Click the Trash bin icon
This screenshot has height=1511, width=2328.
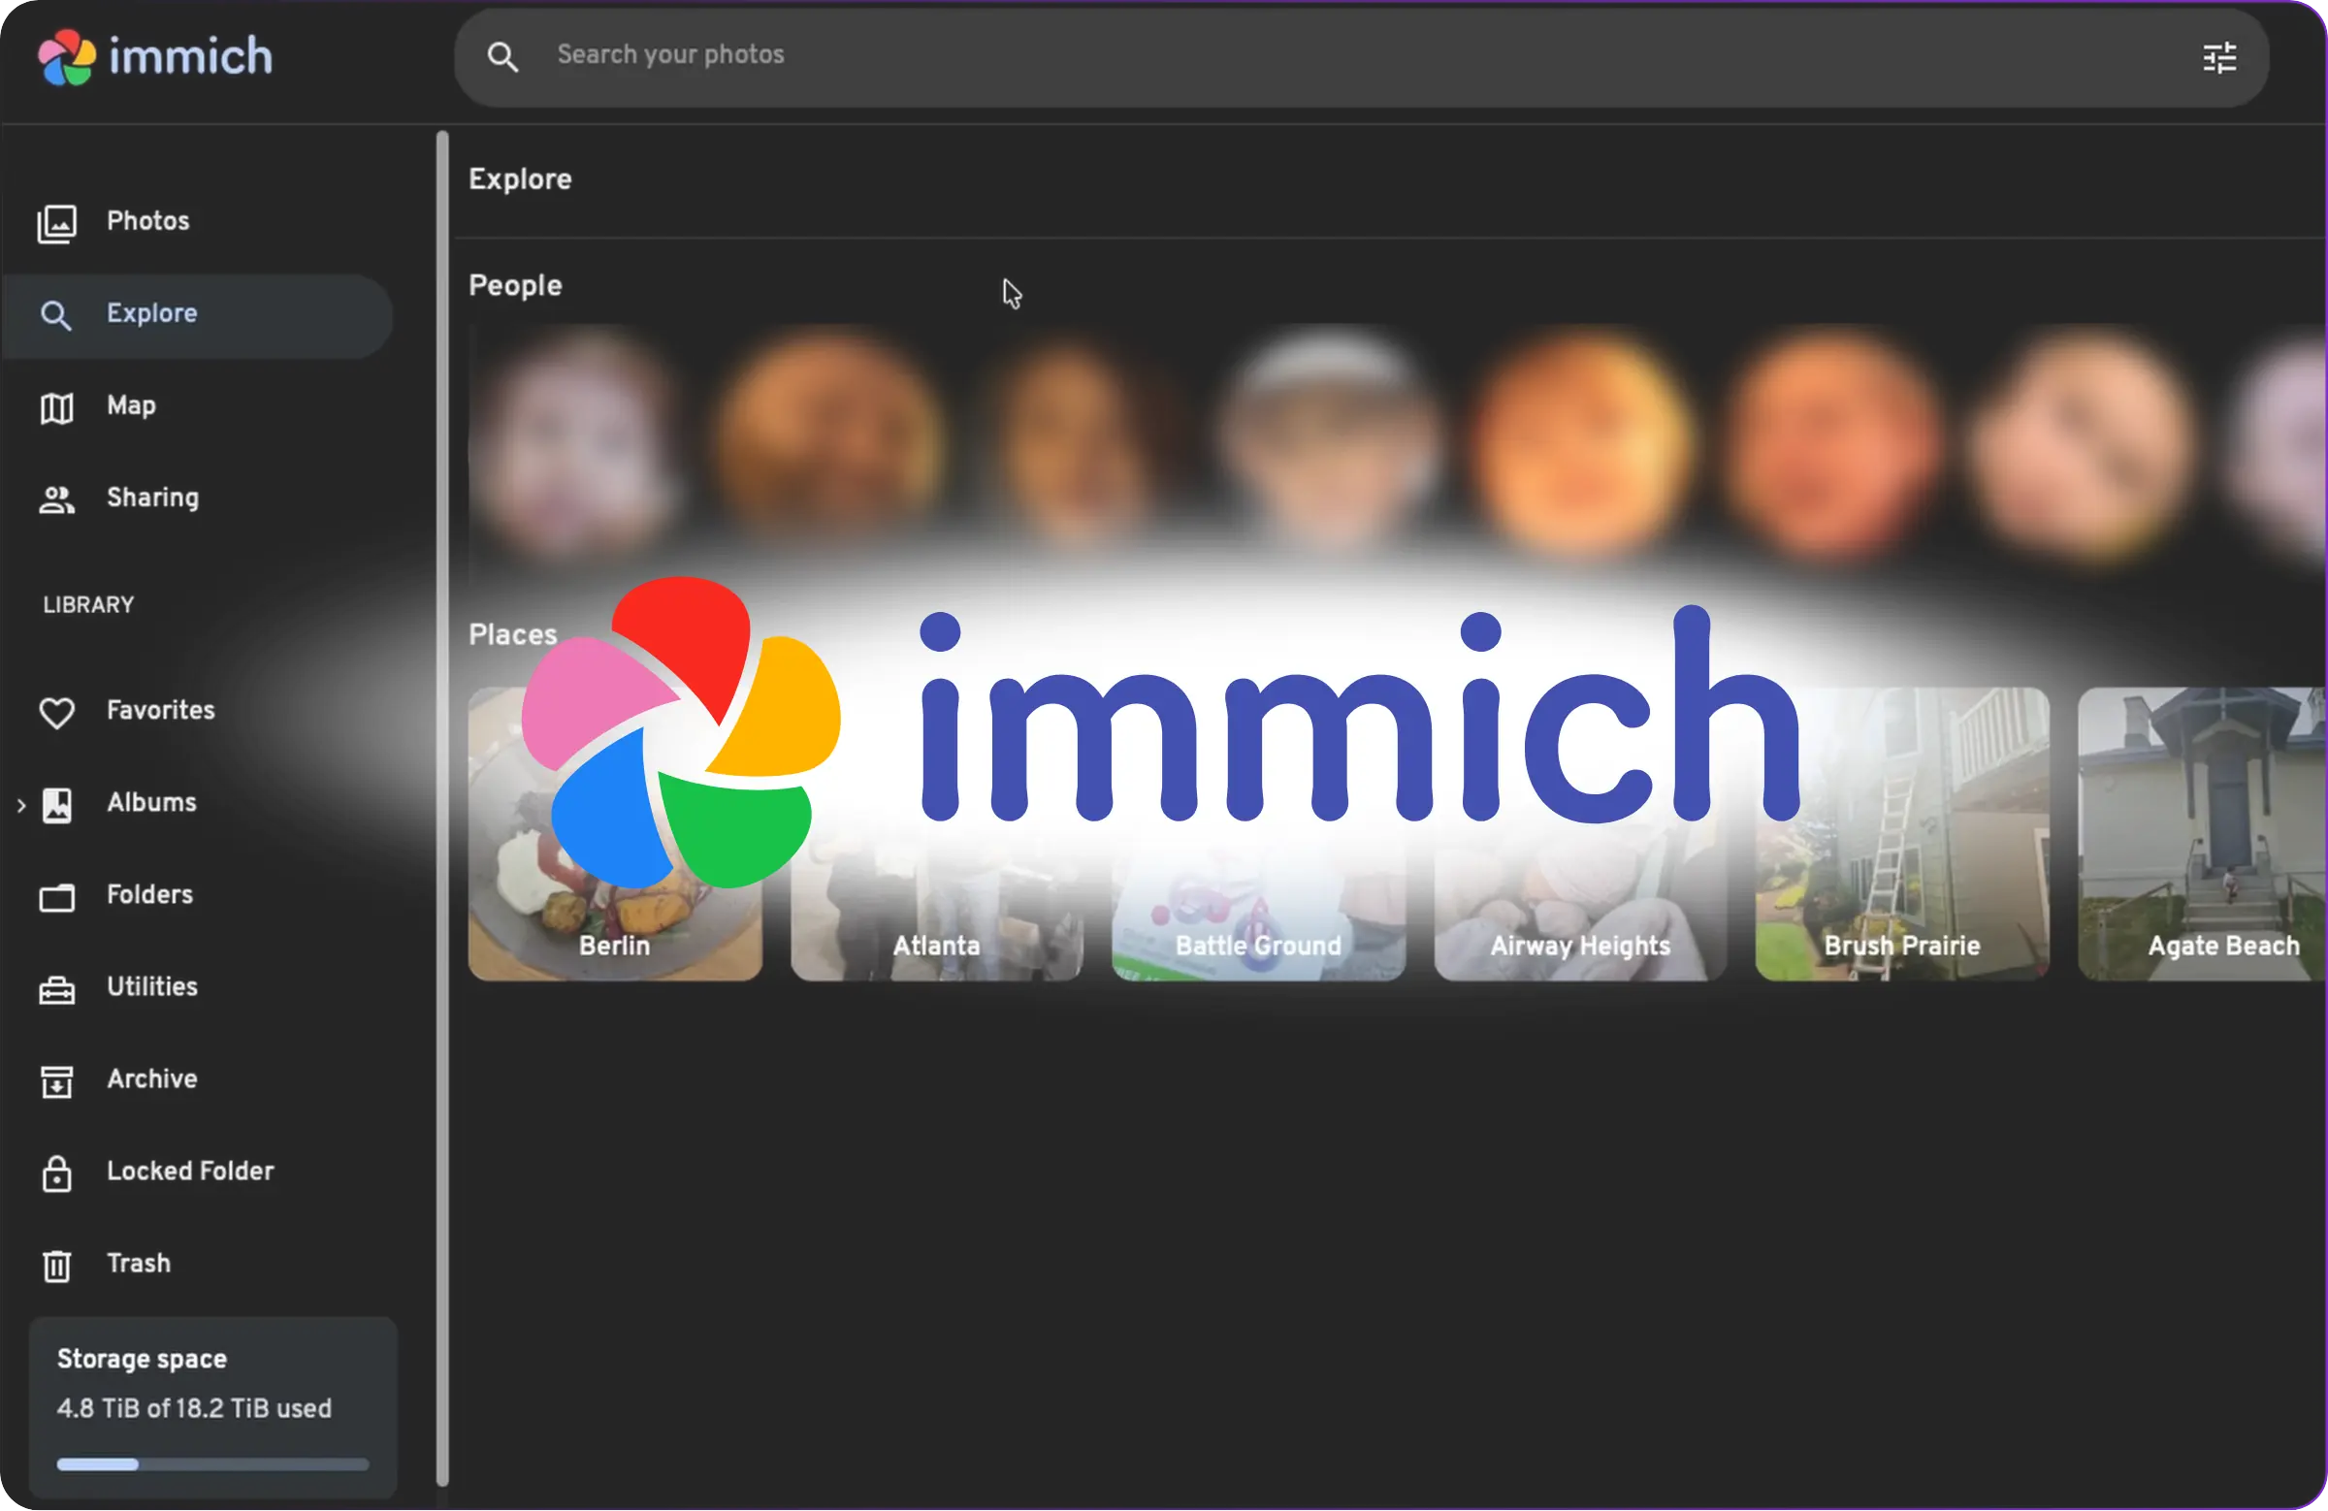[x=56, y=1267]
